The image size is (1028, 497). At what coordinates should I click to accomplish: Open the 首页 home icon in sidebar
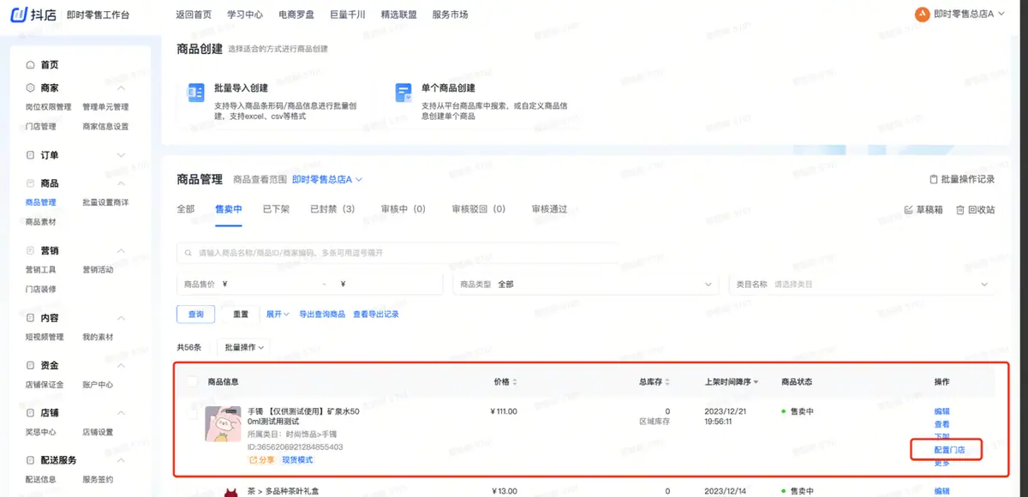[31, 65]
